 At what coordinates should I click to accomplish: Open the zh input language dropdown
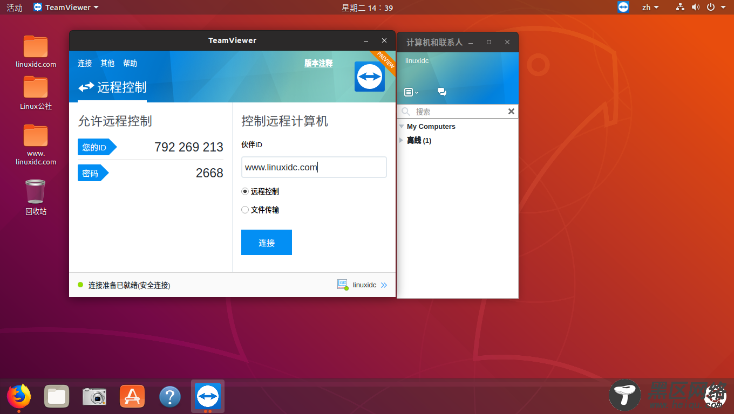650,7
